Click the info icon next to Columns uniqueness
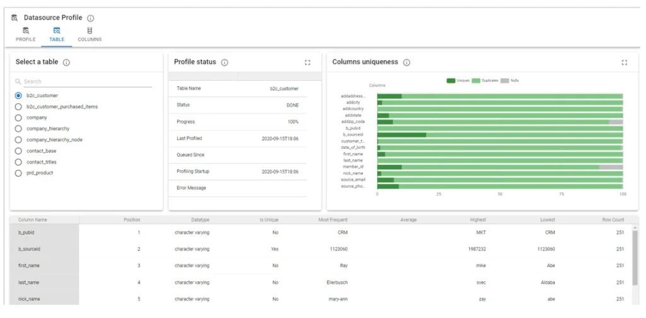The width and height of the screenshot is (646, 318). (x=407, y=62)
